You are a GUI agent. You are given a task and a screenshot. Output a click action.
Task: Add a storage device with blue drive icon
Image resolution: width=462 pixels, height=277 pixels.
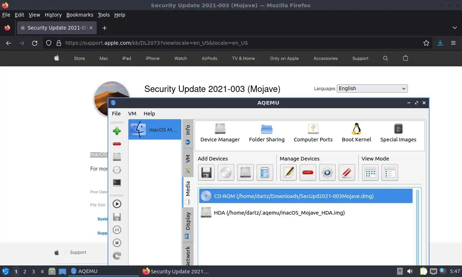265,172
